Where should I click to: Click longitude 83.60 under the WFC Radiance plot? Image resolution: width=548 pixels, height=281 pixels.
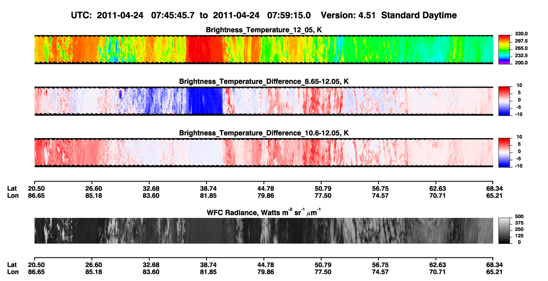pos(151,272)
